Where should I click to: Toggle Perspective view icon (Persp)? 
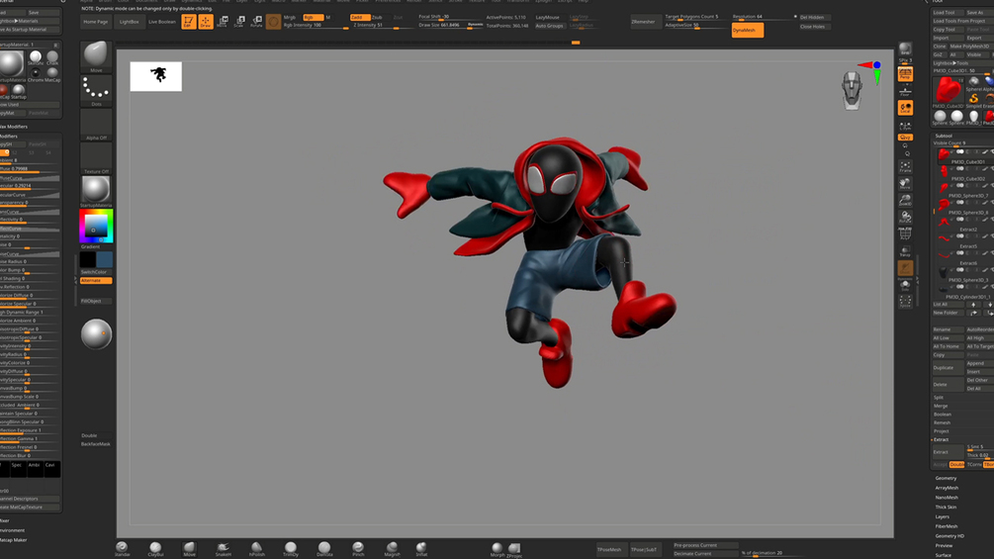click(x=905, y=74)
